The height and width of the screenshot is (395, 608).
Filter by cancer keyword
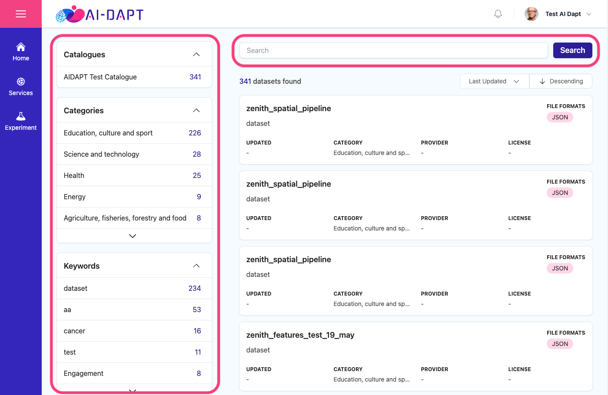coord(134,331)
